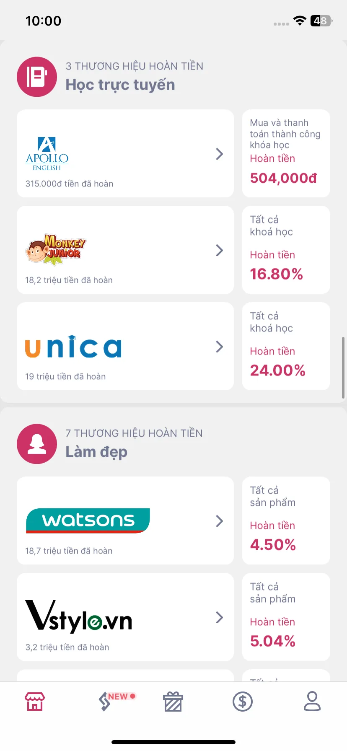
Task: Expand Monkey Junior chevron arrow
Action: click(219, 250)
